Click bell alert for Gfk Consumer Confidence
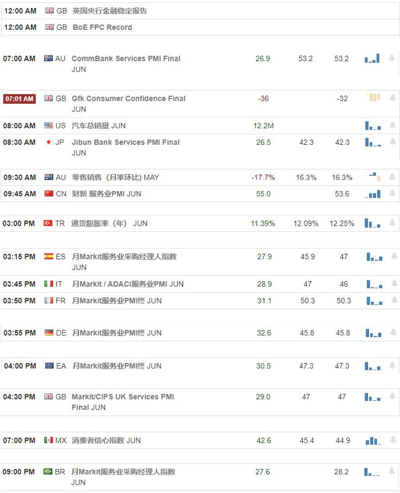The image size is (400, 493). (393, 98)
